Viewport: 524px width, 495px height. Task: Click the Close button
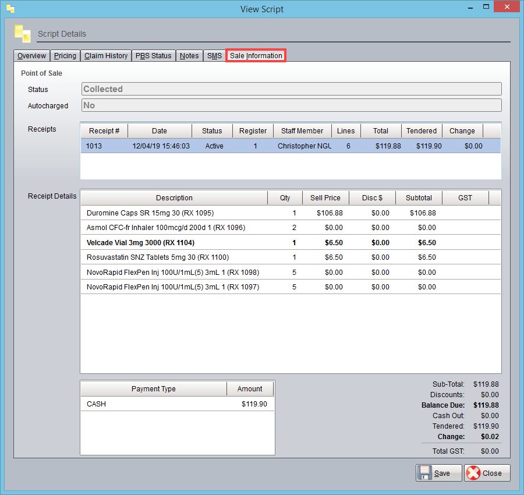(x=487, y=472)
